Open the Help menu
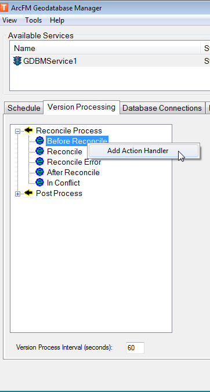 click(57, 20)
